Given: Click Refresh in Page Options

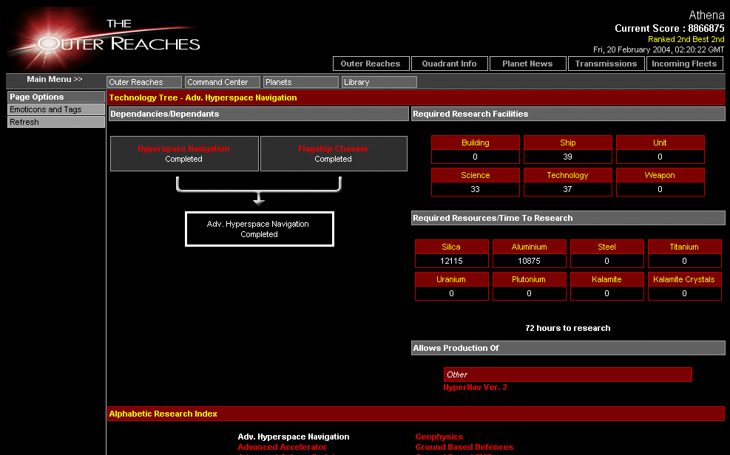Looking at the screenshot, I should 55,122.
